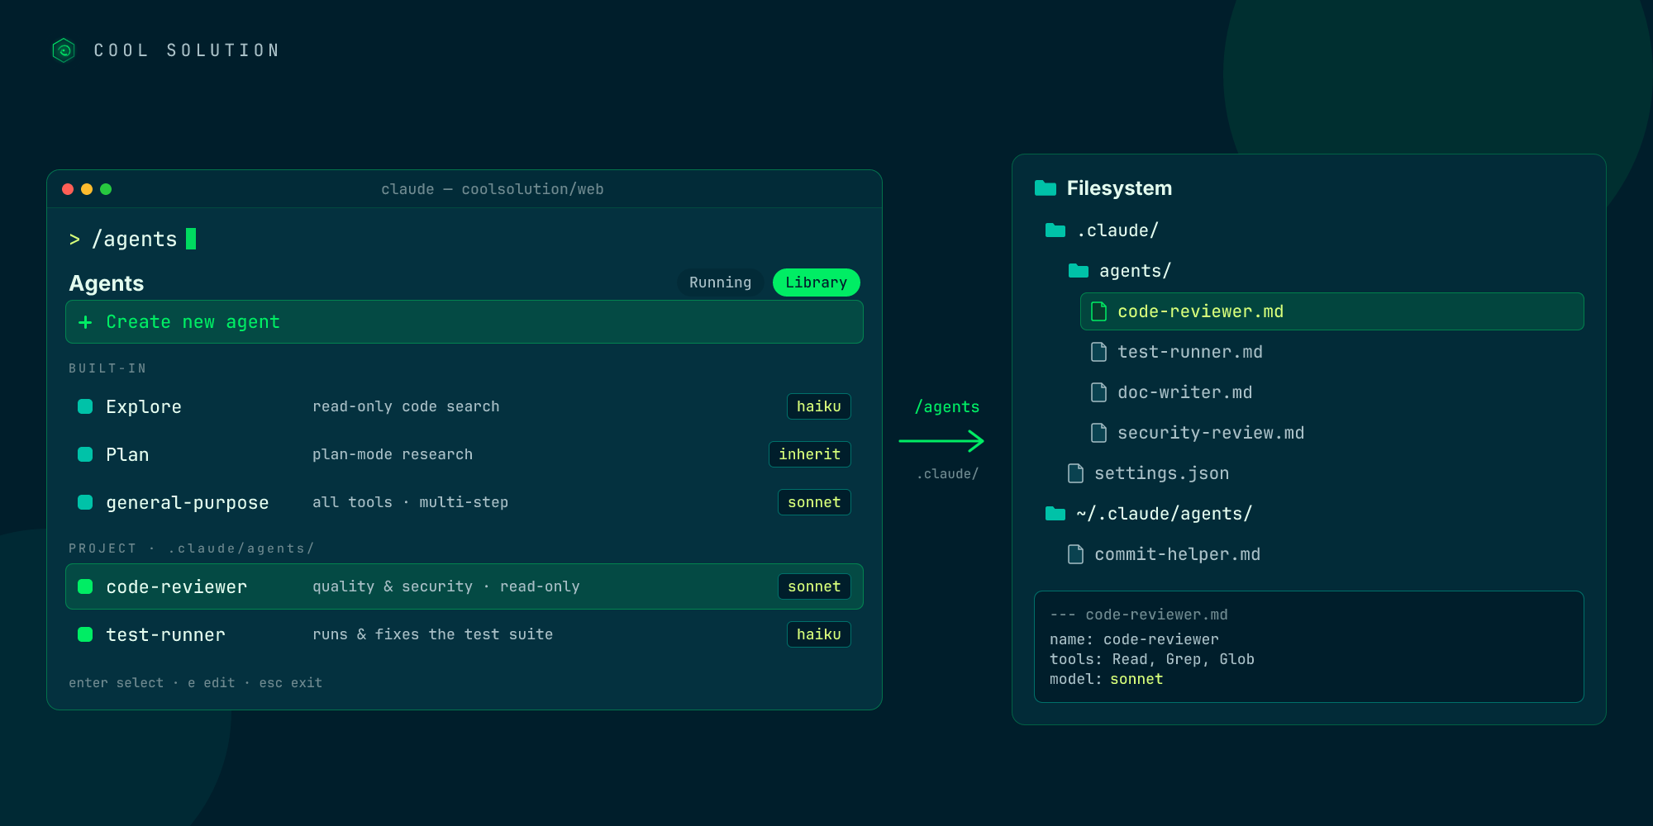Image resolution: width=1653 pixels, height=826 pixels.
Task: Click the test-runner agent status square
Action: tap(85, 634)
